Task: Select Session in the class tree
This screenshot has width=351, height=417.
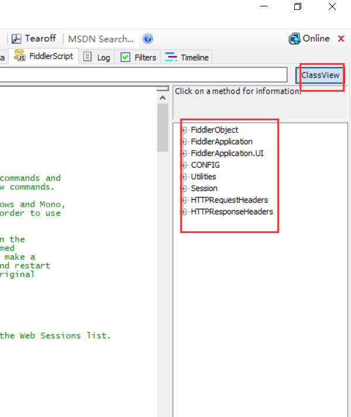Action: (204, 189)
